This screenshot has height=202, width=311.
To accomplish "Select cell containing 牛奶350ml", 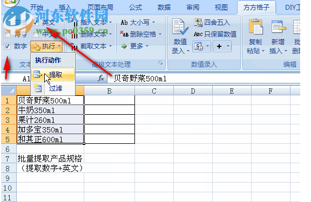I will pyautogui.click(x=50, y=110).
